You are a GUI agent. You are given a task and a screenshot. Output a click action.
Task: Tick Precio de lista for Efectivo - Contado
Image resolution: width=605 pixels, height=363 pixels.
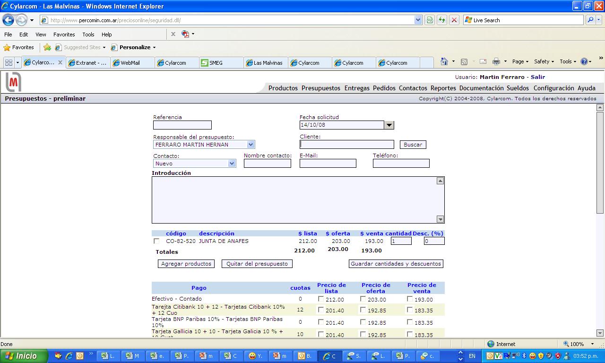321,299
